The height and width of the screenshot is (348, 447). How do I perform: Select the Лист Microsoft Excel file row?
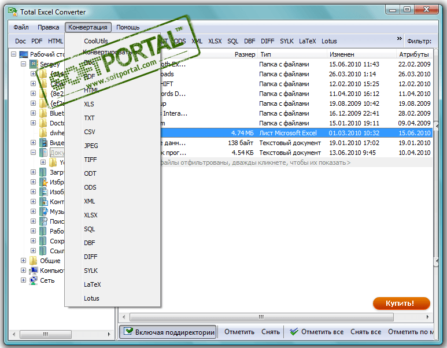(297, 133)
